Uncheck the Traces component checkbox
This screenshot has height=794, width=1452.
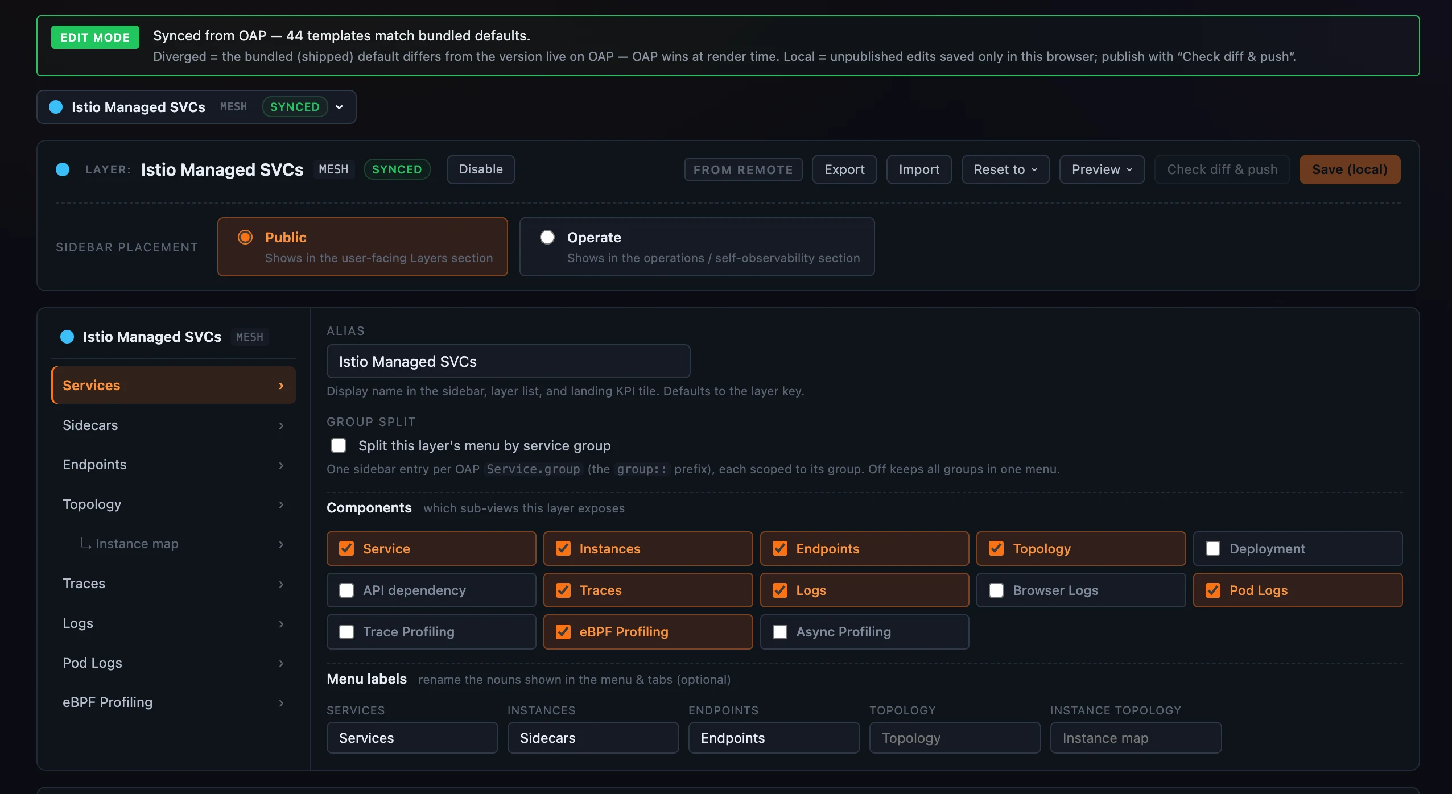[563, 590]
